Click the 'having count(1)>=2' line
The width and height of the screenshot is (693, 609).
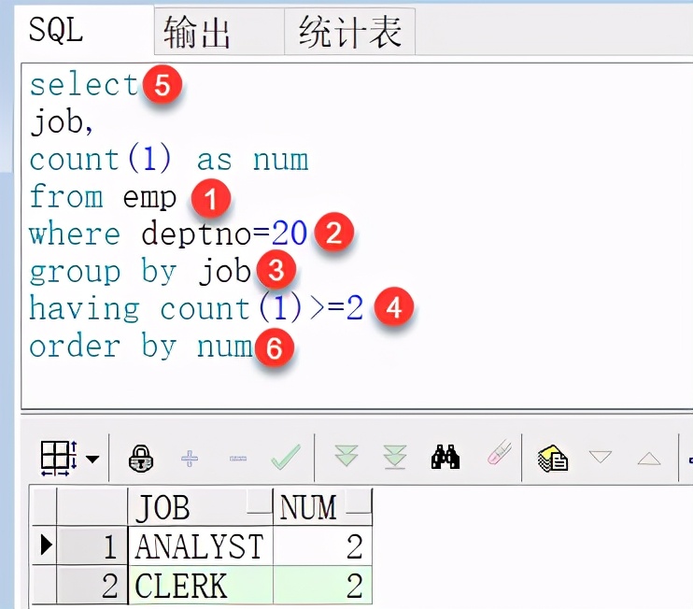point(196,308)
